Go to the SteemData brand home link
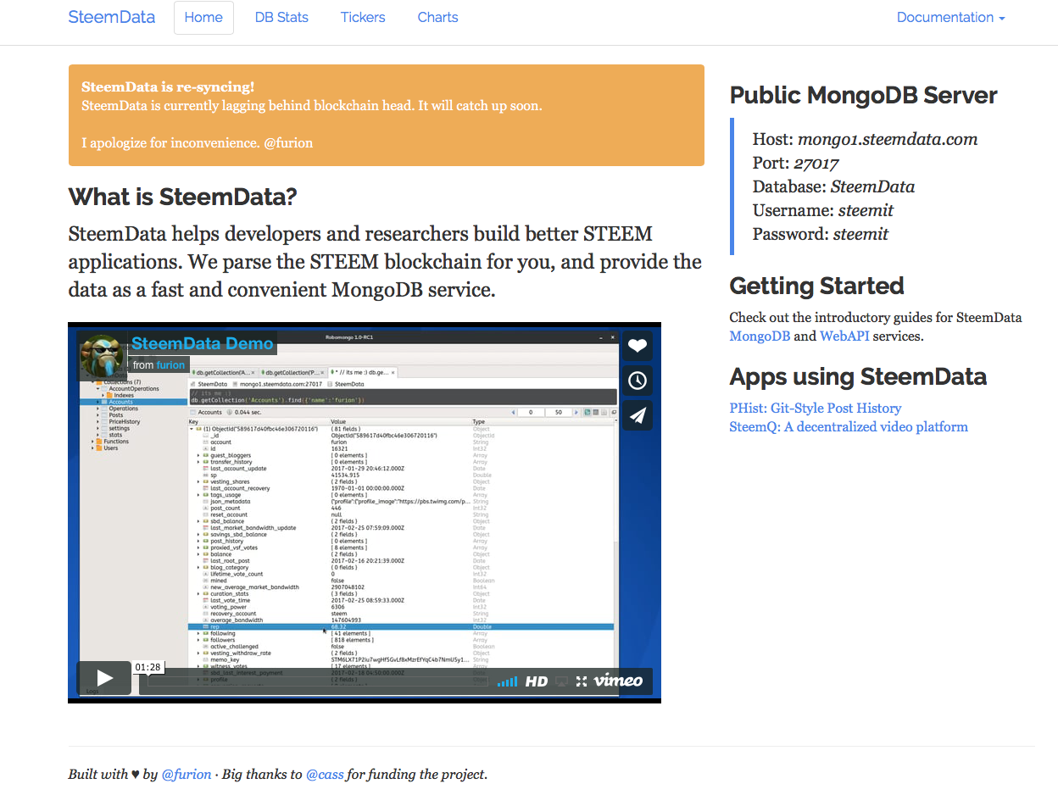The height and width of the screenshot is (795, 1058). (x=112, y=17)
